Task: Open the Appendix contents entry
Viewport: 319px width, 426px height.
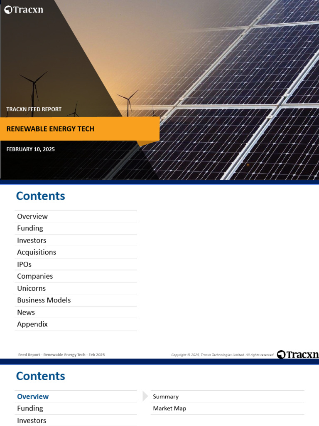Action: (x=76, y=324)
